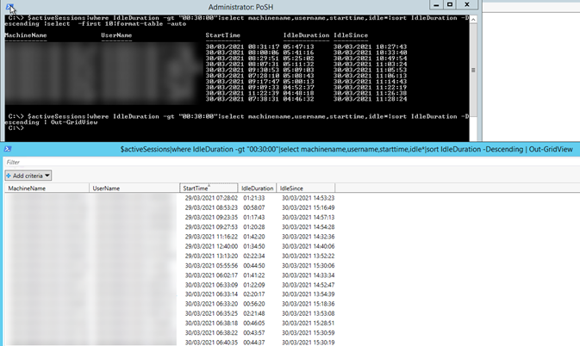
Task: Click the PoSH console scroll-up arrow
Action: (473, 19)
